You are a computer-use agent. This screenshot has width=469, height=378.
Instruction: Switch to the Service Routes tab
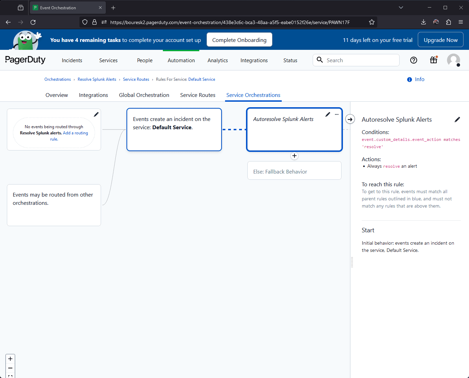coord(198,95)
